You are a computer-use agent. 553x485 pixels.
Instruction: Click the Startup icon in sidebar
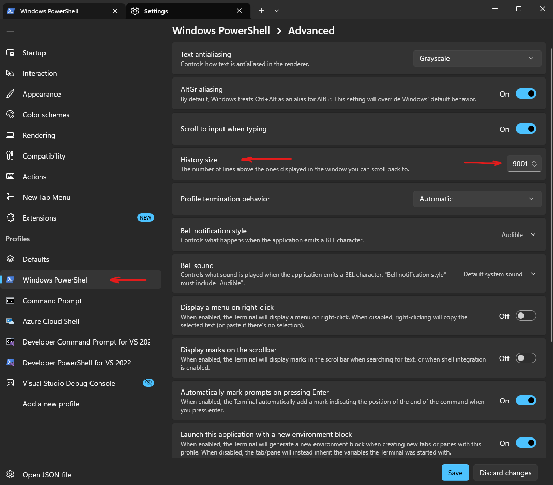(x=10, y=53)
